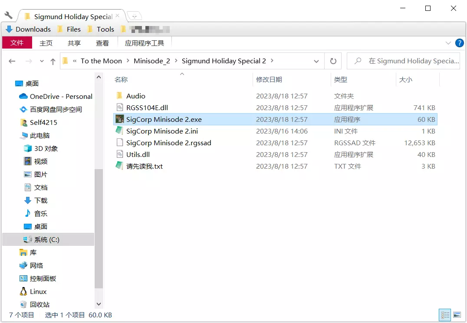Sort by the 类型 column header
The width and height of the screenshot is (467, 323).
(x=340, y=79)
